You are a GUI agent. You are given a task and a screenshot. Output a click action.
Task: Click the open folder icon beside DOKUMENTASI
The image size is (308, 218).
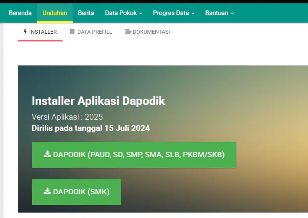coord(128,31)
